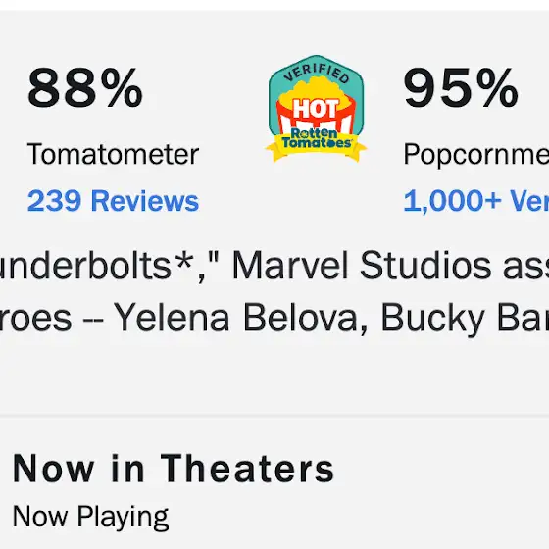Screen dimensions: 549x549
Task: Open the 1,000+ Verified Ratings link
Action: tap(476, 201)
